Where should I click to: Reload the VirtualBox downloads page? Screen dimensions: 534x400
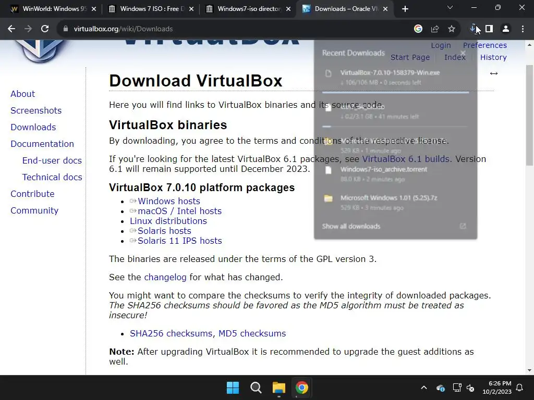point(45,29)
